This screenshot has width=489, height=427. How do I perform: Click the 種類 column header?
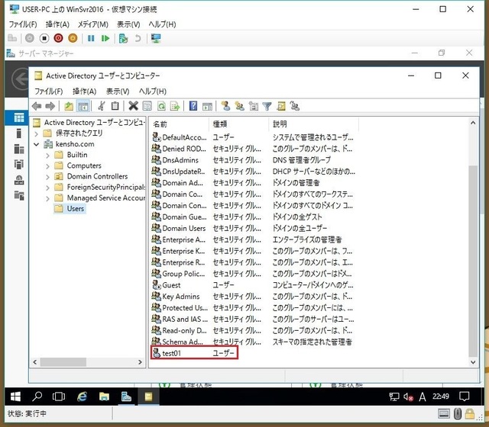220,124
